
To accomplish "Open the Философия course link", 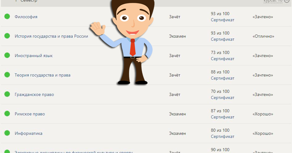I will [x=26, y=17].
